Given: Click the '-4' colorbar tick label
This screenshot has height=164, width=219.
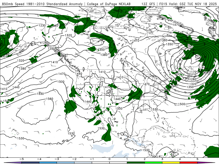Looking at the screenshot, I should (x=39, y=159).
